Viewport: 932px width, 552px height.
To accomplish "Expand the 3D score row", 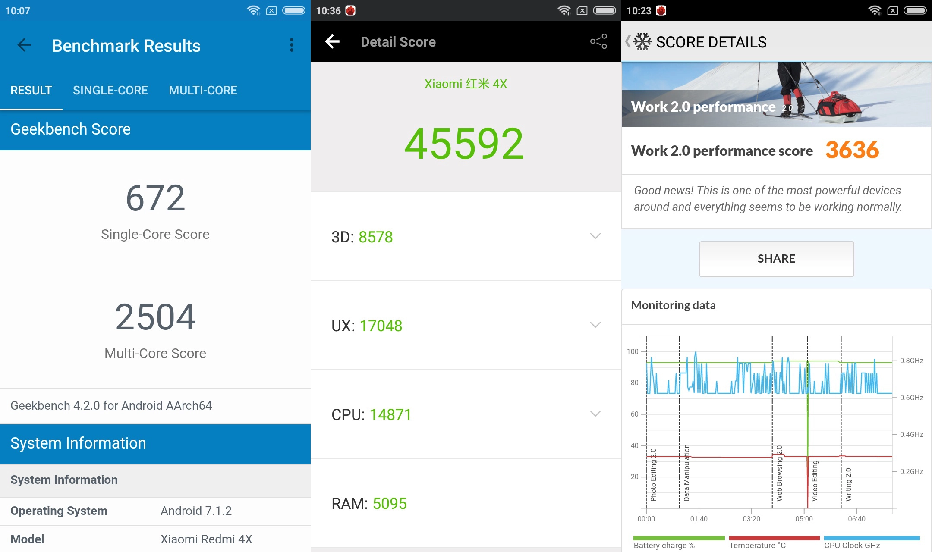I will [x=466, y=237].
